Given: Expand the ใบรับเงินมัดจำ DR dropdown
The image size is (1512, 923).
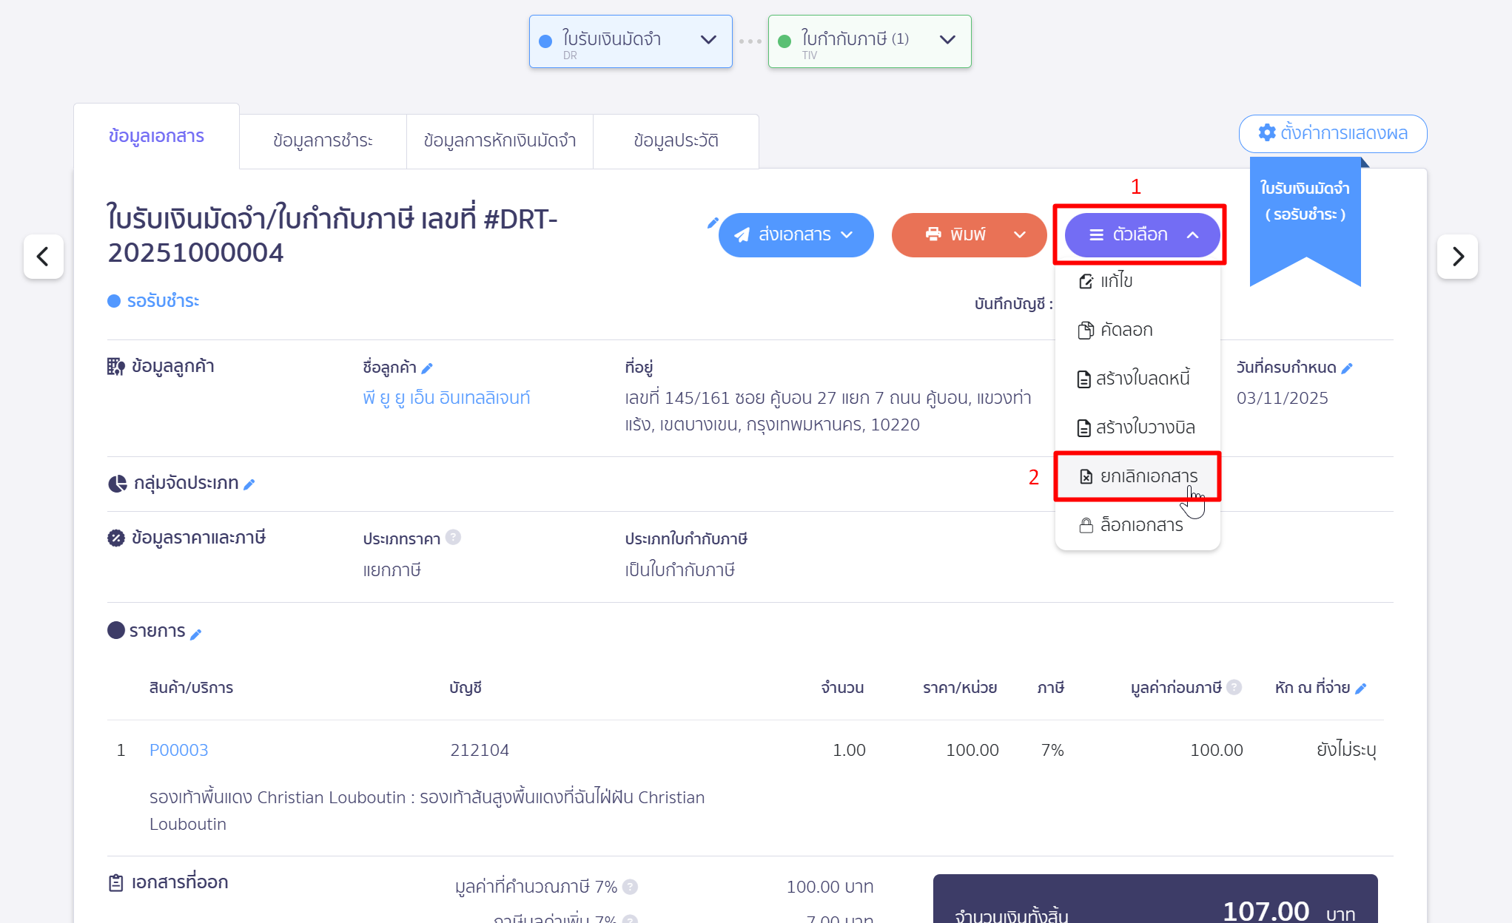Looking at the screenshot, I should pyautogui.click(x=708, y=40).
